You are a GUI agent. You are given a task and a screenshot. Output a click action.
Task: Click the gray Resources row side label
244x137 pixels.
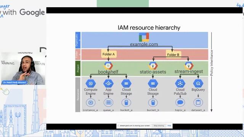(x=78, y=94)
